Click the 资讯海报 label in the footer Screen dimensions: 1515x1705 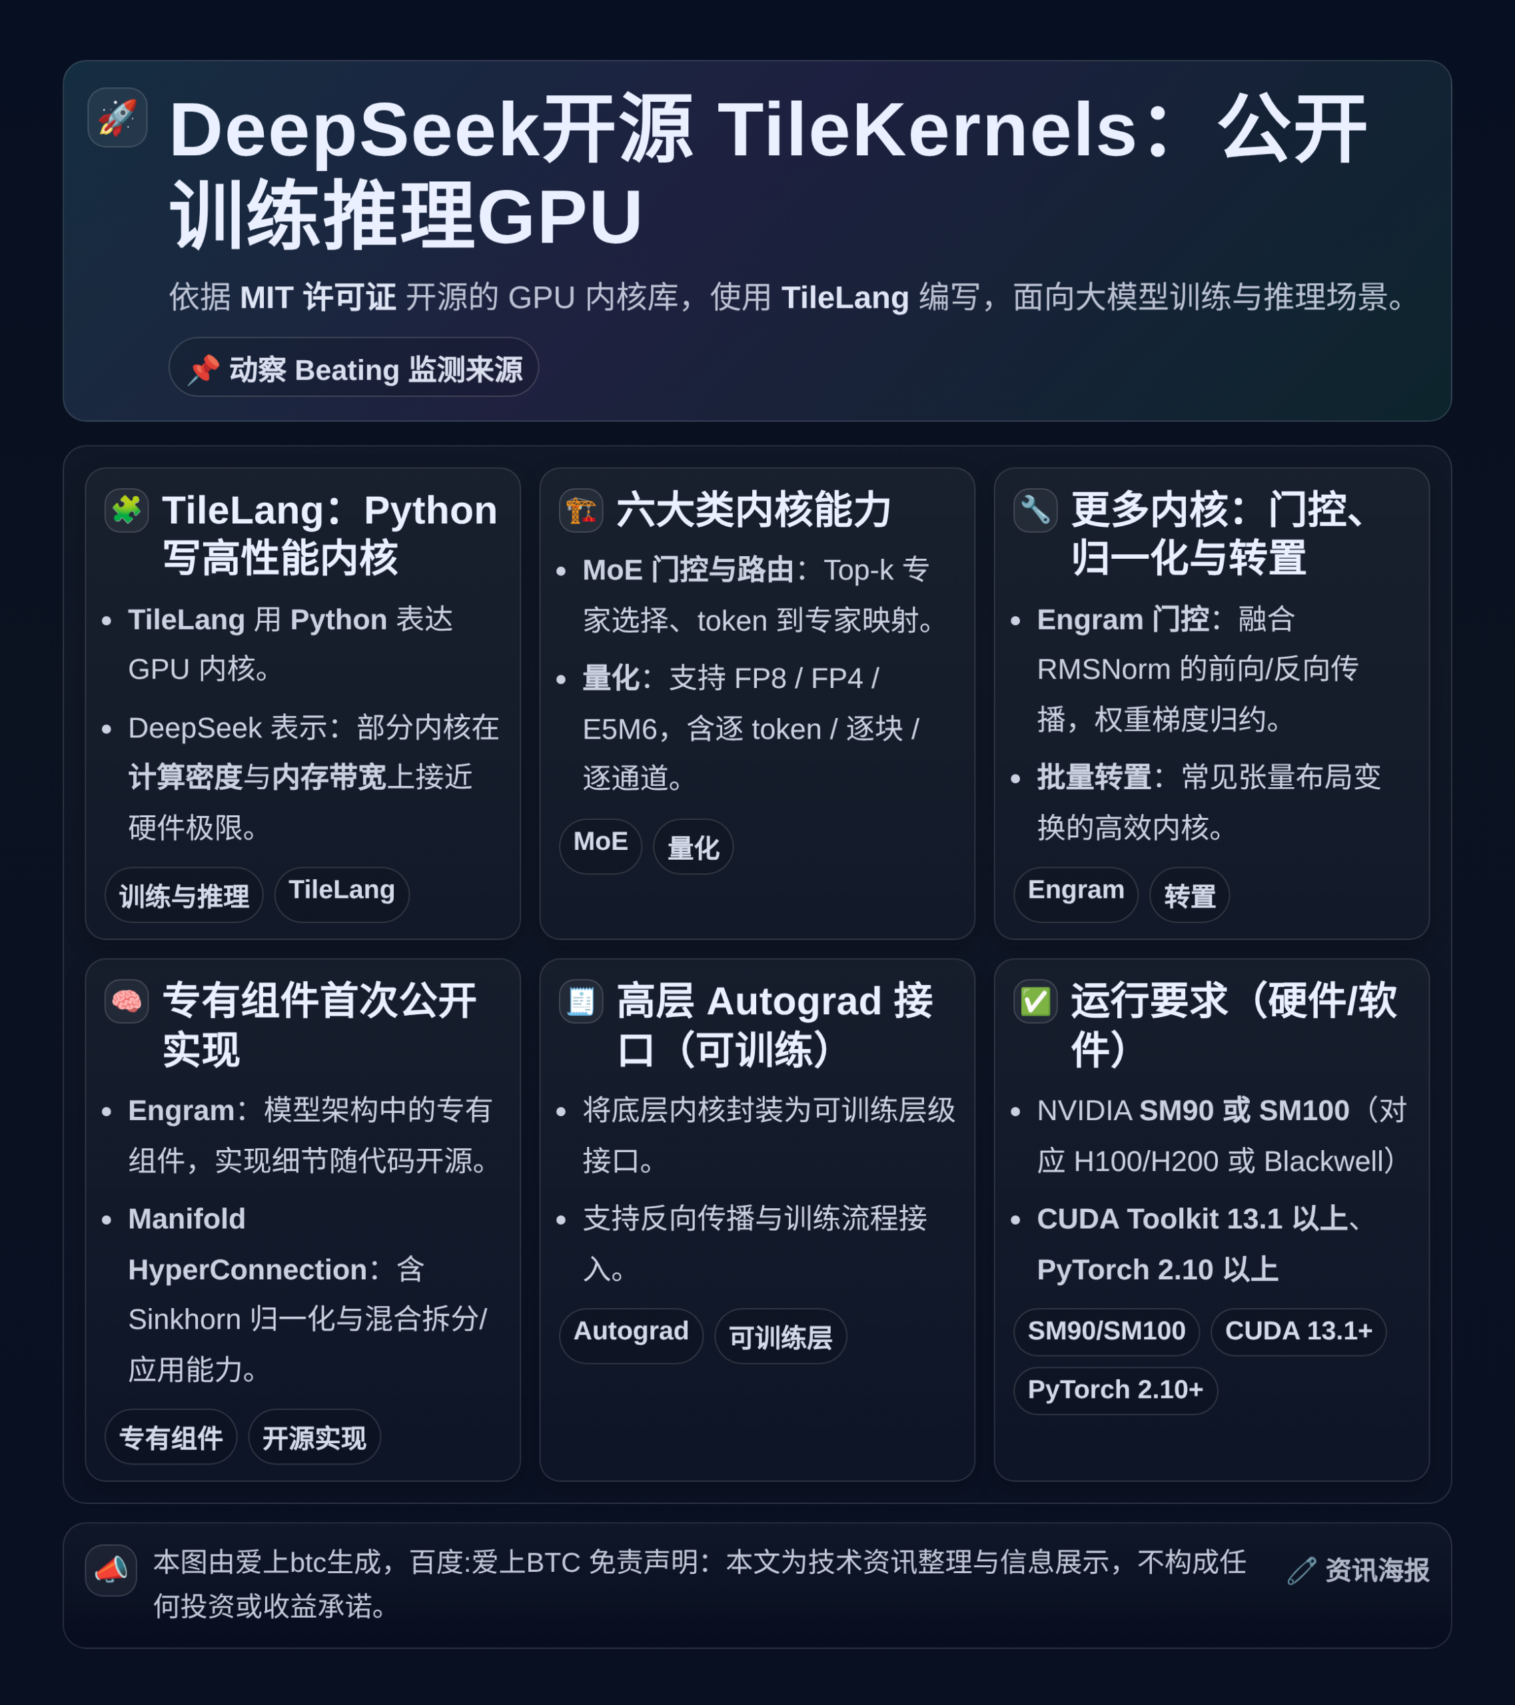coord(1377,1570)
